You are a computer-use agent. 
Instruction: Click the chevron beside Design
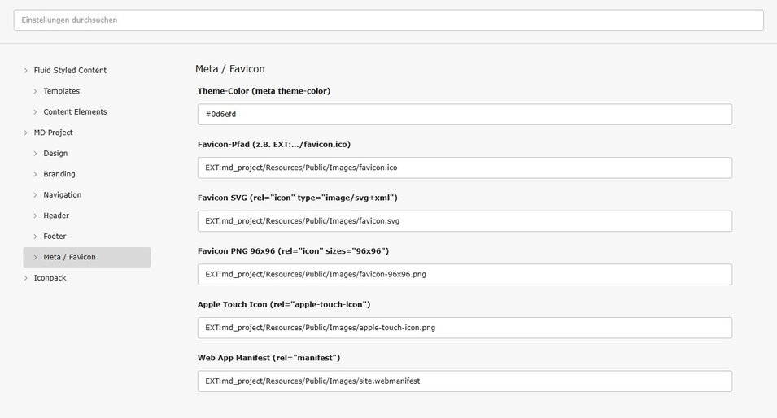pos(35,154)
